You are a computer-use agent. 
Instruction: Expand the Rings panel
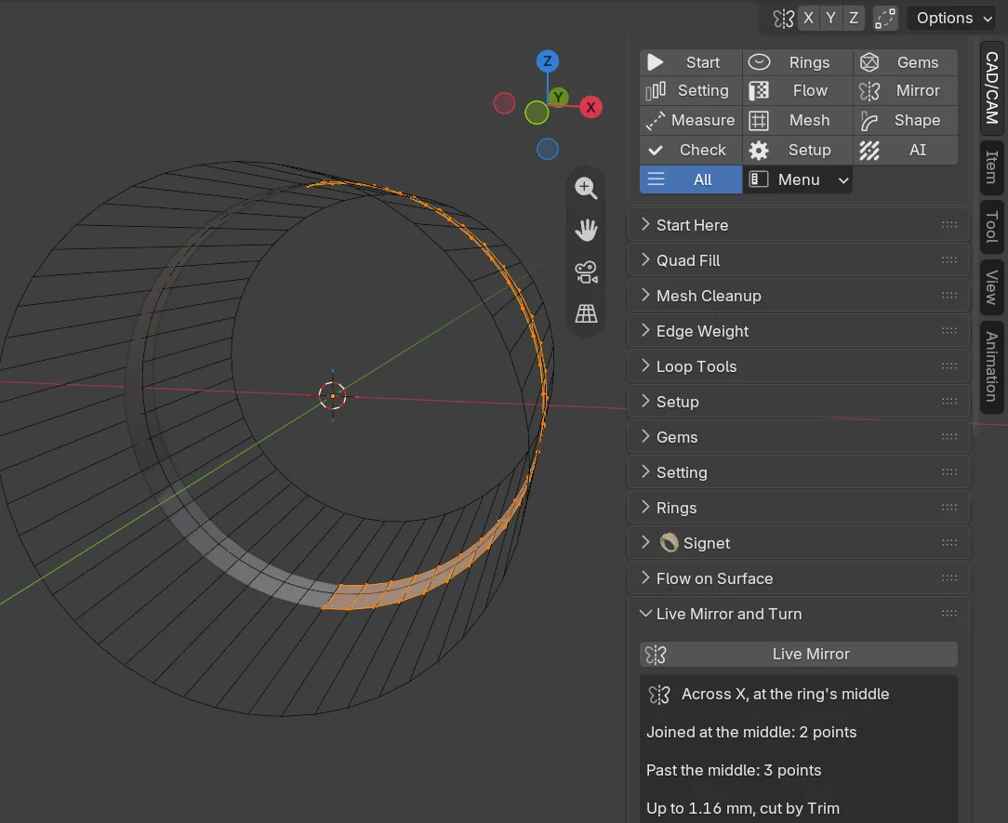[798, 508]
